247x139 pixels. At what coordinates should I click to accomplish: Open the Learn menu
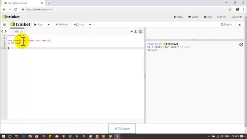click(x=193, y=17)
